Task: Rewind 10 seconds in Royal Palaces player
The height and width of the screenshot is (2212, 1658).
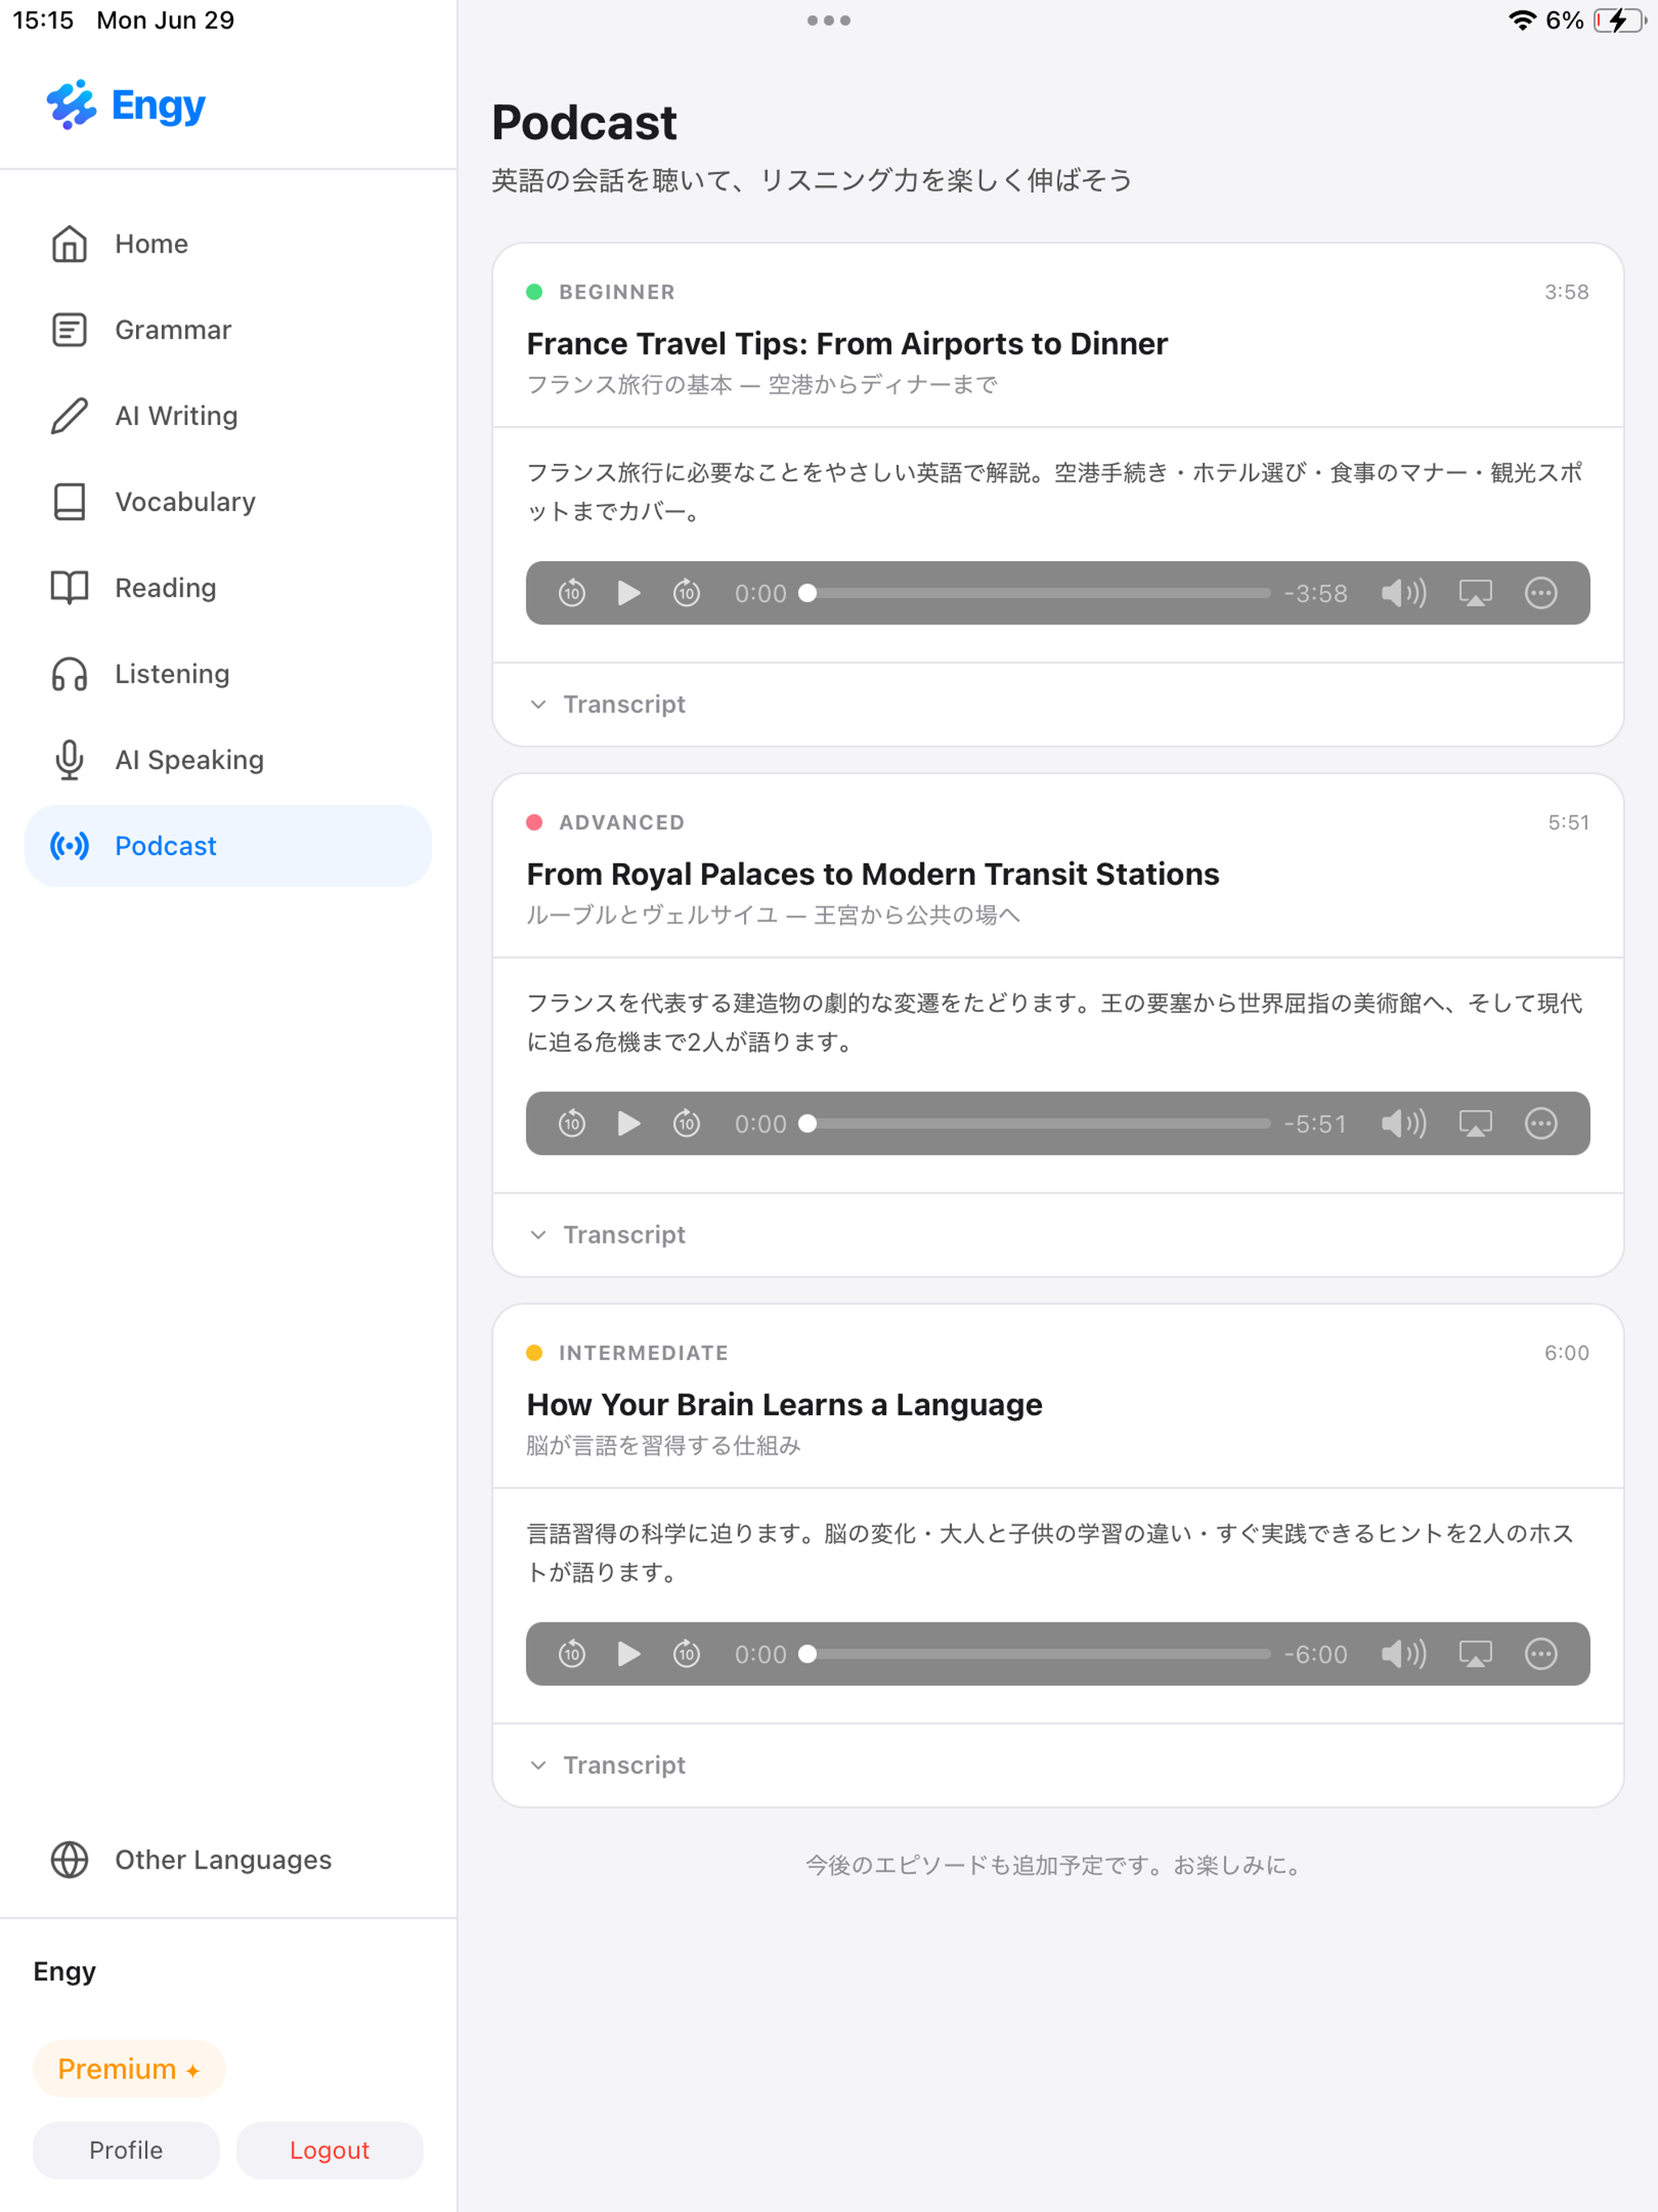Action: click(x=571, y=1123)
